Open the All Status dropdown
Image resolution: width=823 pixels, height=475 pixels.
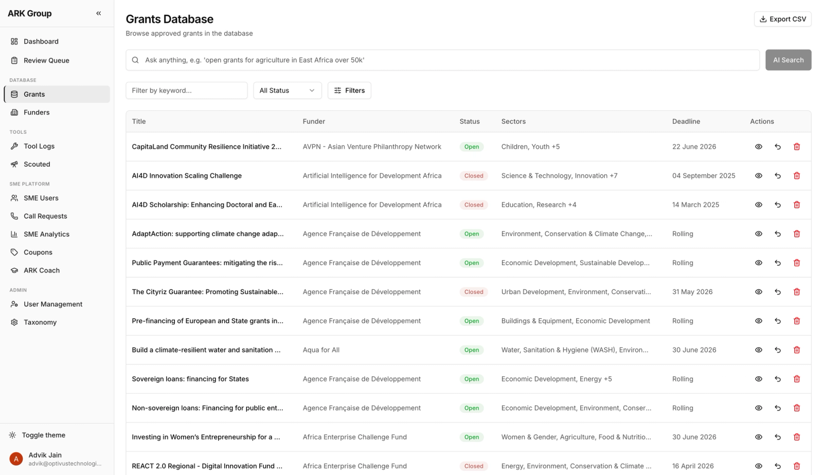point(287,90)
